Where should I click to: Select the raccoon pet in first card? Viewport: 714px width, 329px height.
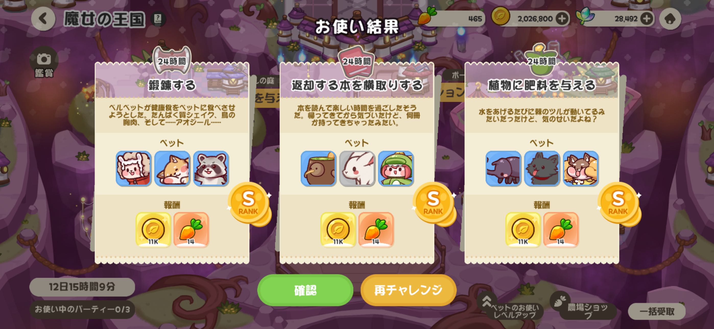tap(211, 168)
